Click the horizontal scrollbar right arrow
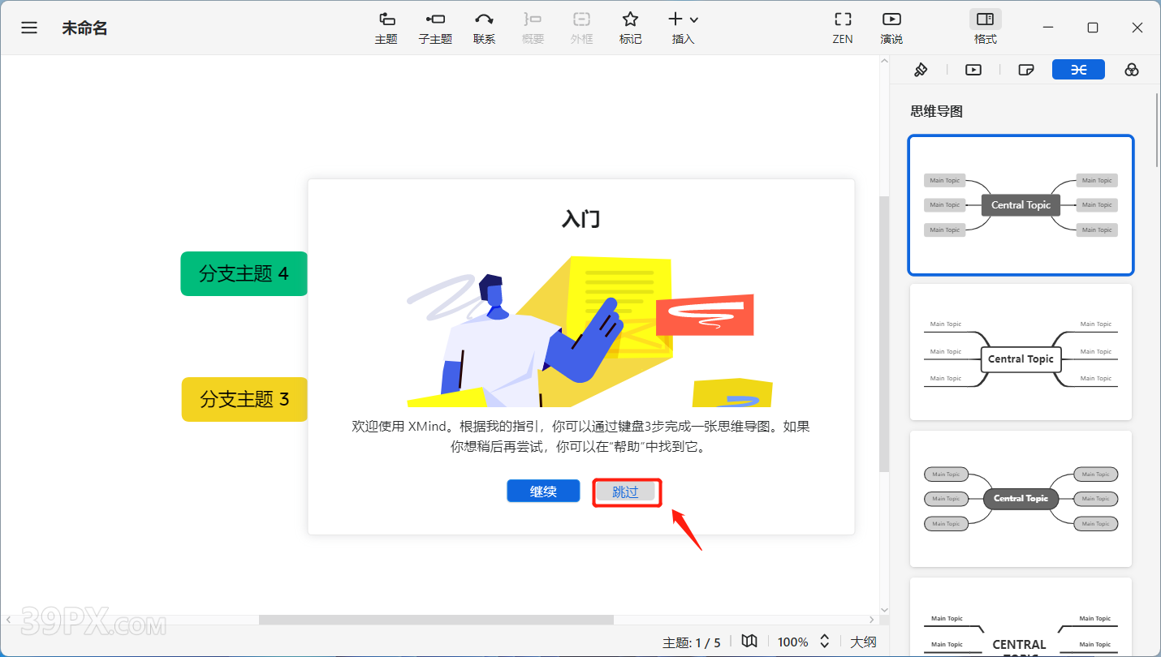 pos(872,620)
